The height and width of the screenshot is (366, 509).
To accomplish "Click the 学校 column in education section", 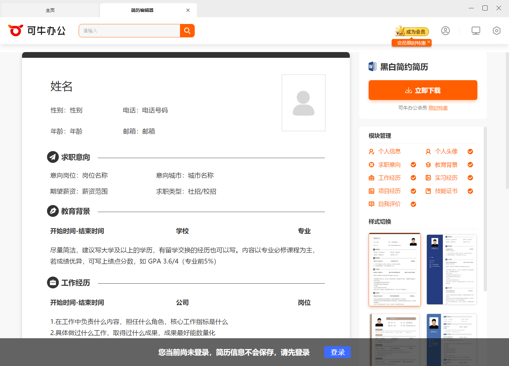I will (x=182, y=231).
